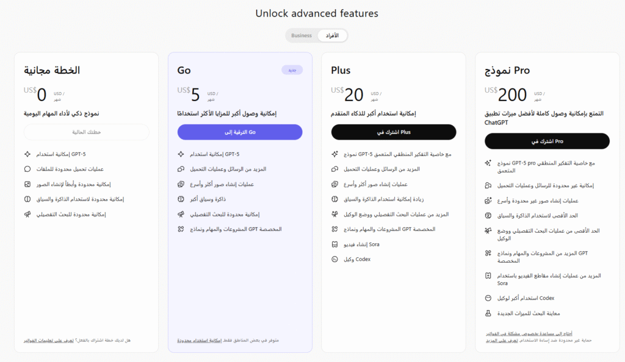
Task: Click the Sora video icon in Pro plan
Action: (x=488, y=275)
